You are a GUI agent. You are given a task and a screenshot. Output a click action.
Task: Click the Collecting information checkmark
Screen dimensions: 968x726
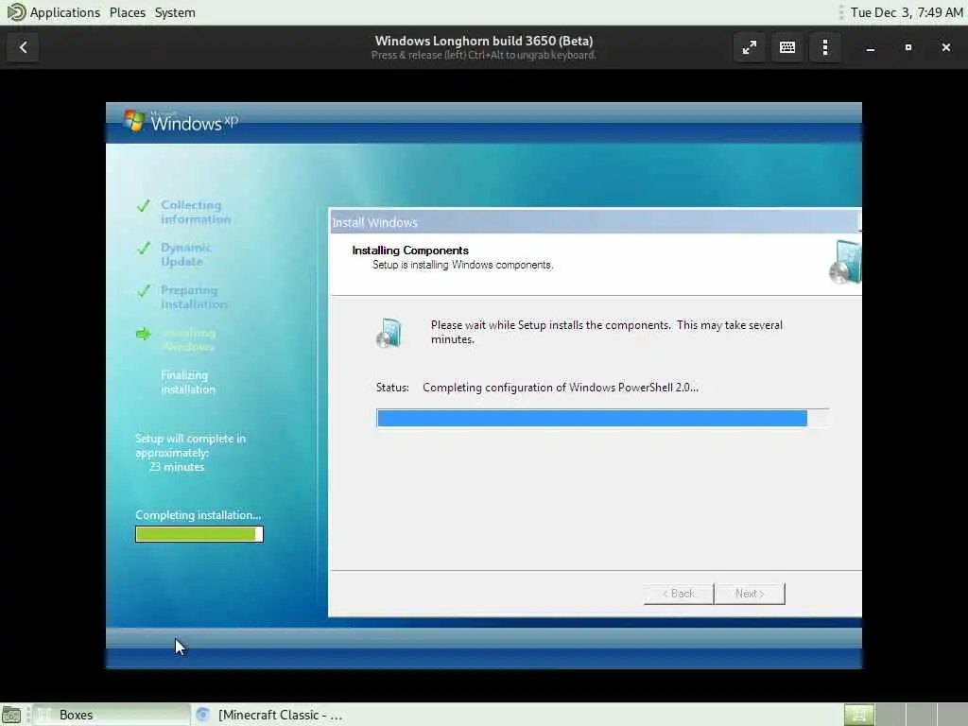[144, 205]
